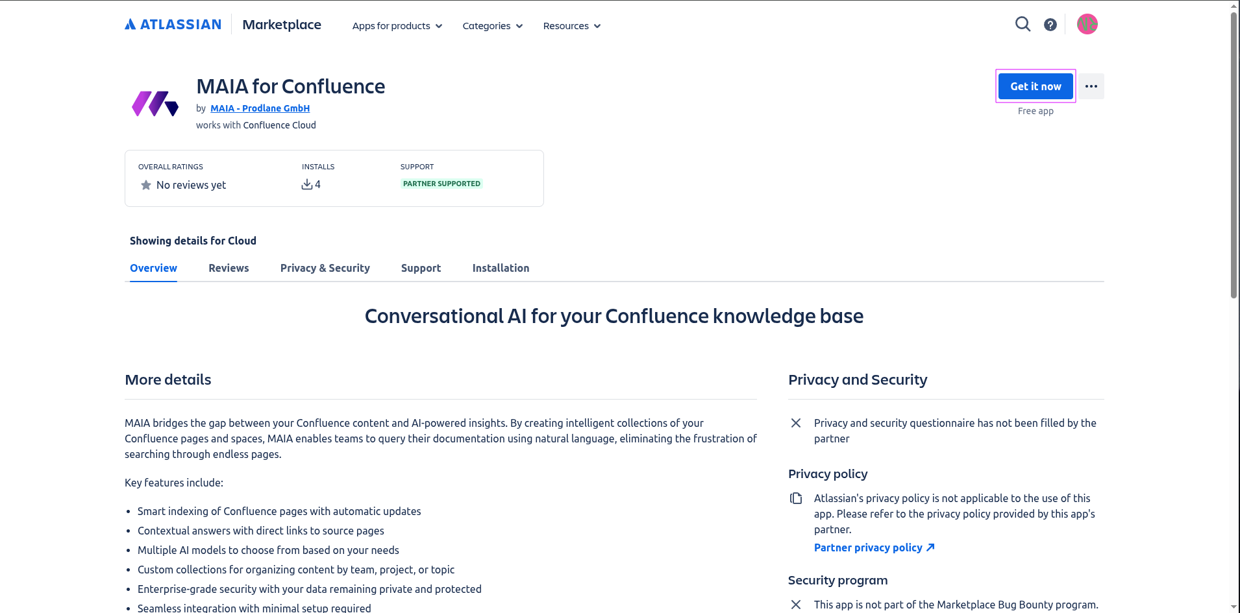The height and width of the screenshot is (613, 1240).
Task: Click the Atlassian logo
Action: pos(173,25)
